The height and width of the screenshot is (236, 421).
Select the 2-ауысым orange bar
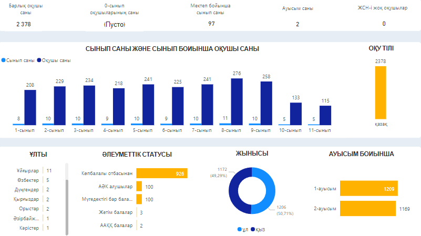tap(367, 208)
